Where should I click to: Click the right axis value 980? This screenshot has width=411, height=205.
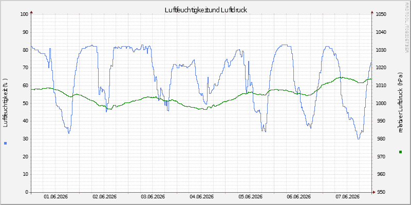[382, 139]
